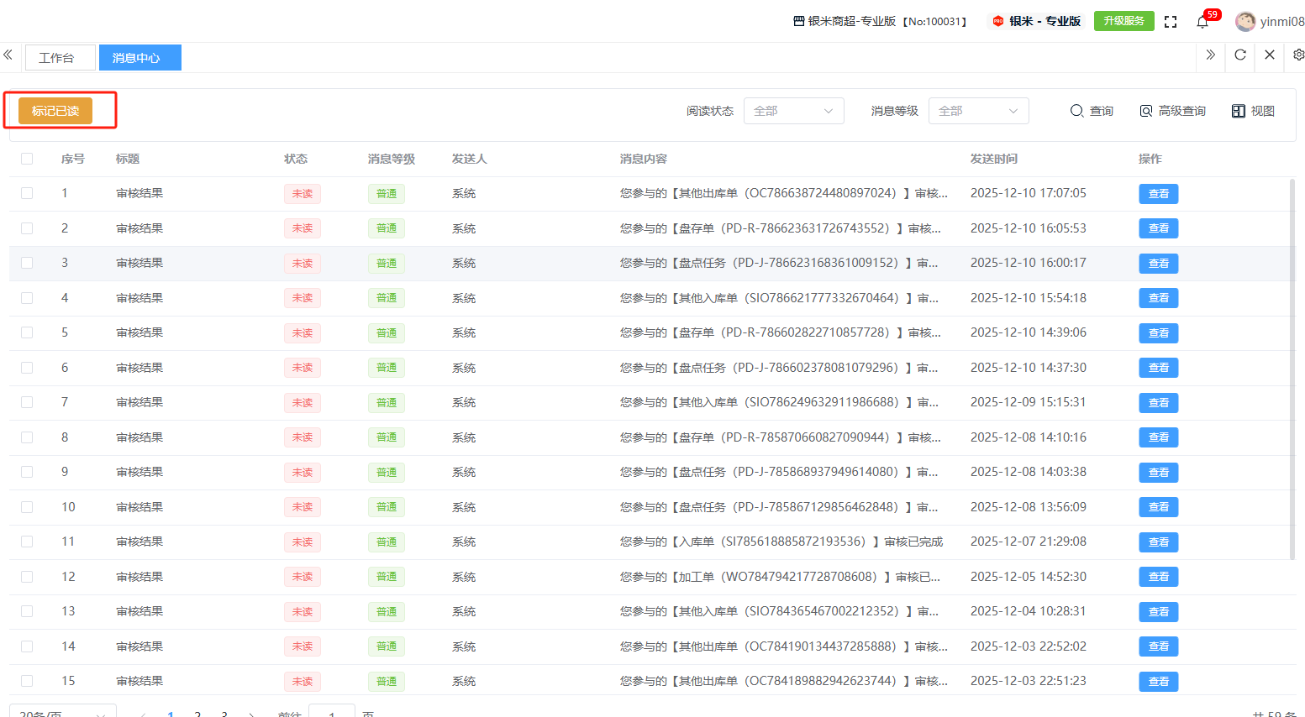The image size is (1305, 717).
Task: Open the page size dropdown at bottom
Action: pos(63,712)
